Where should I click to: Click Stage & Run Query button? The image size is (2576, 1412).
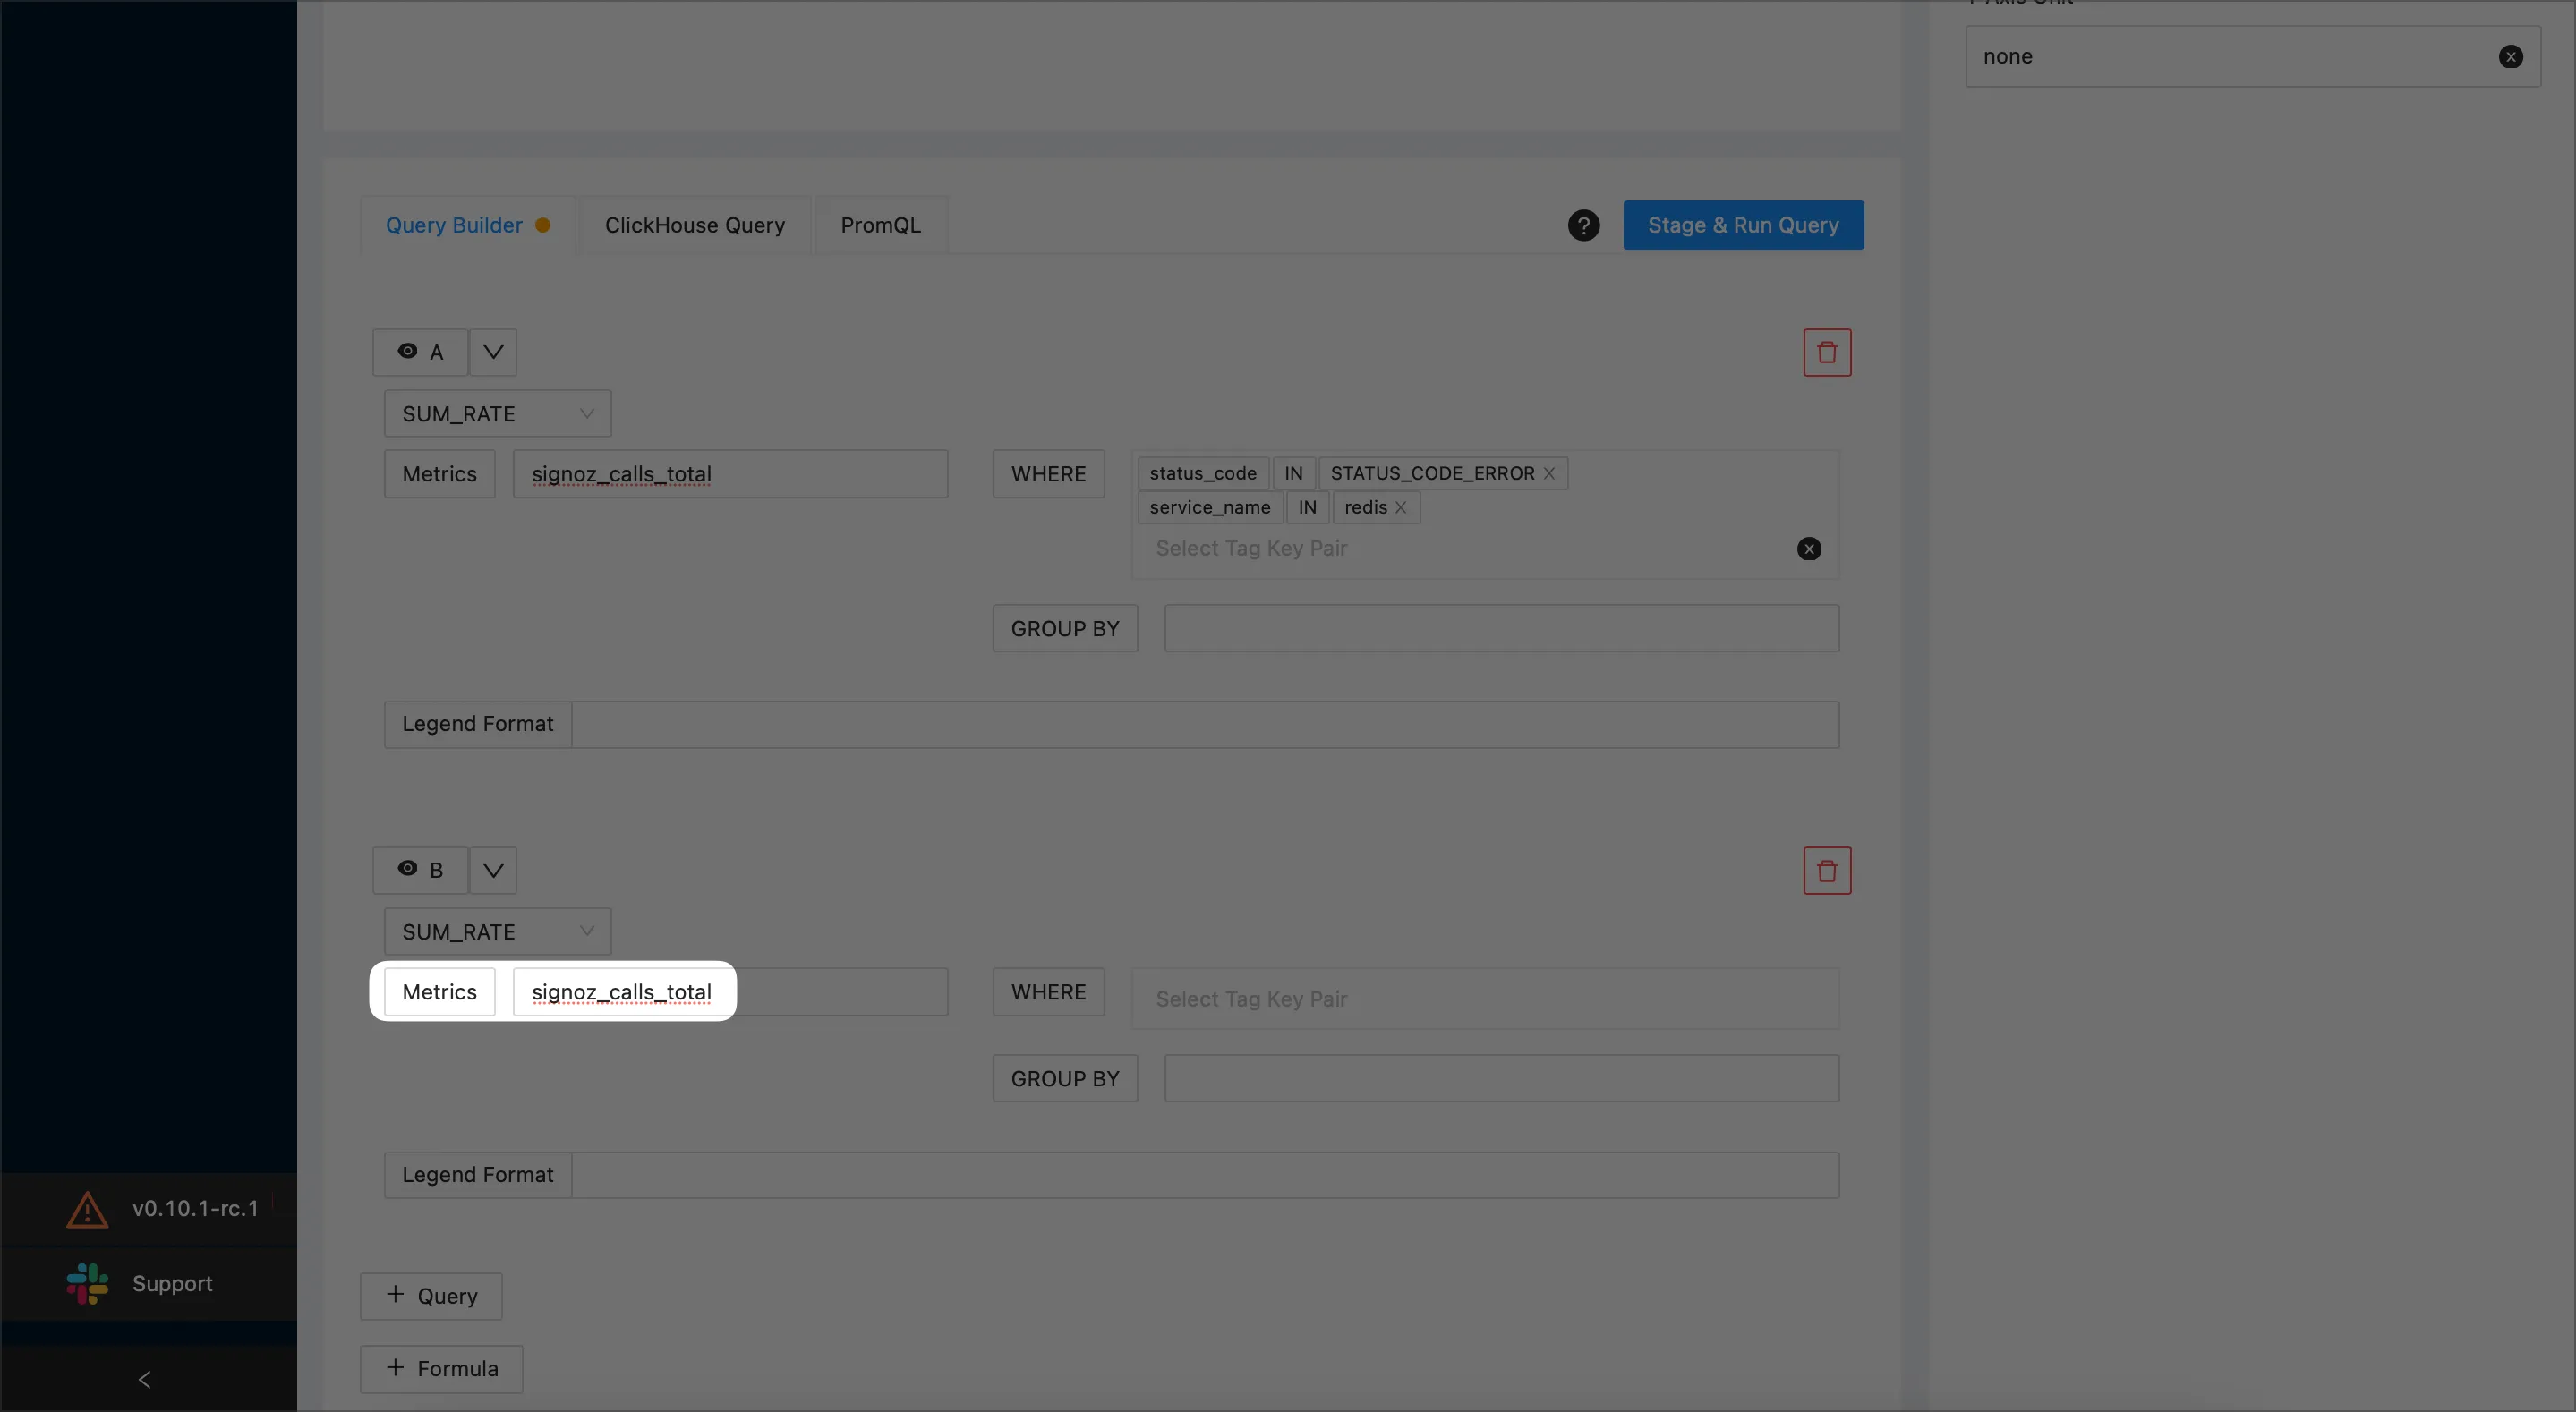1743,225
